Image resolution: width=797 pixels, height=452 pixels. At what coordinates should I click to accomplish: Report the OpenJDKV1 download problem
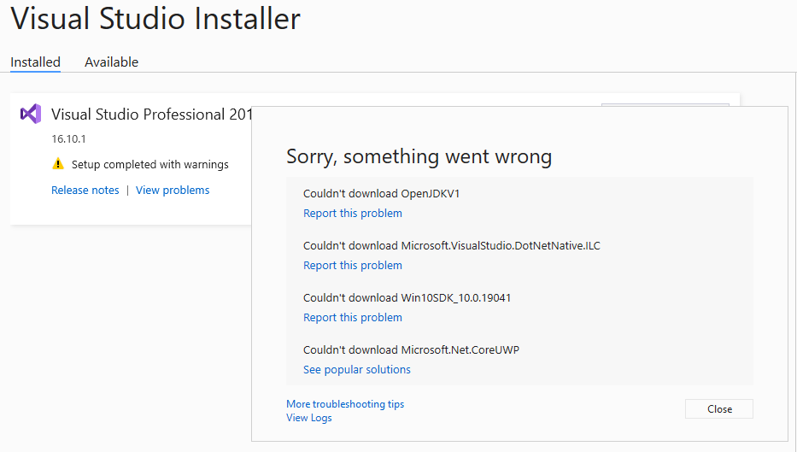353,214
